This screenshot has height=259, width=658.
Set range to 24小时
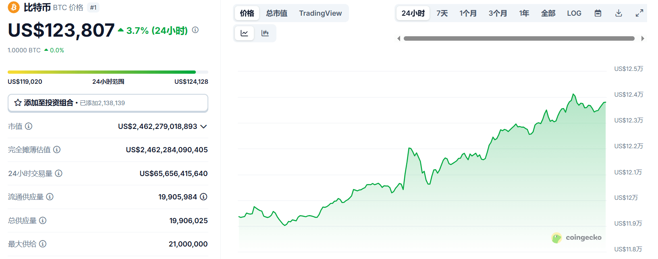413,13
